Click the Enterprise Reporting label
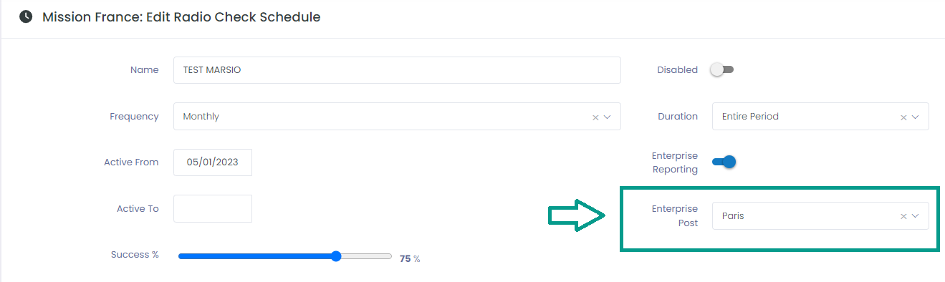Viewport: 945px width, 282px height. click(x=674, y=162)
